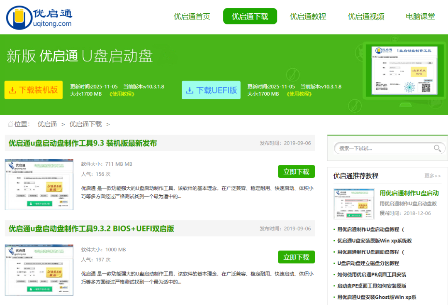Click the home icon beside 位置
This screenshot has height=305, width=448.
(10, 124)
